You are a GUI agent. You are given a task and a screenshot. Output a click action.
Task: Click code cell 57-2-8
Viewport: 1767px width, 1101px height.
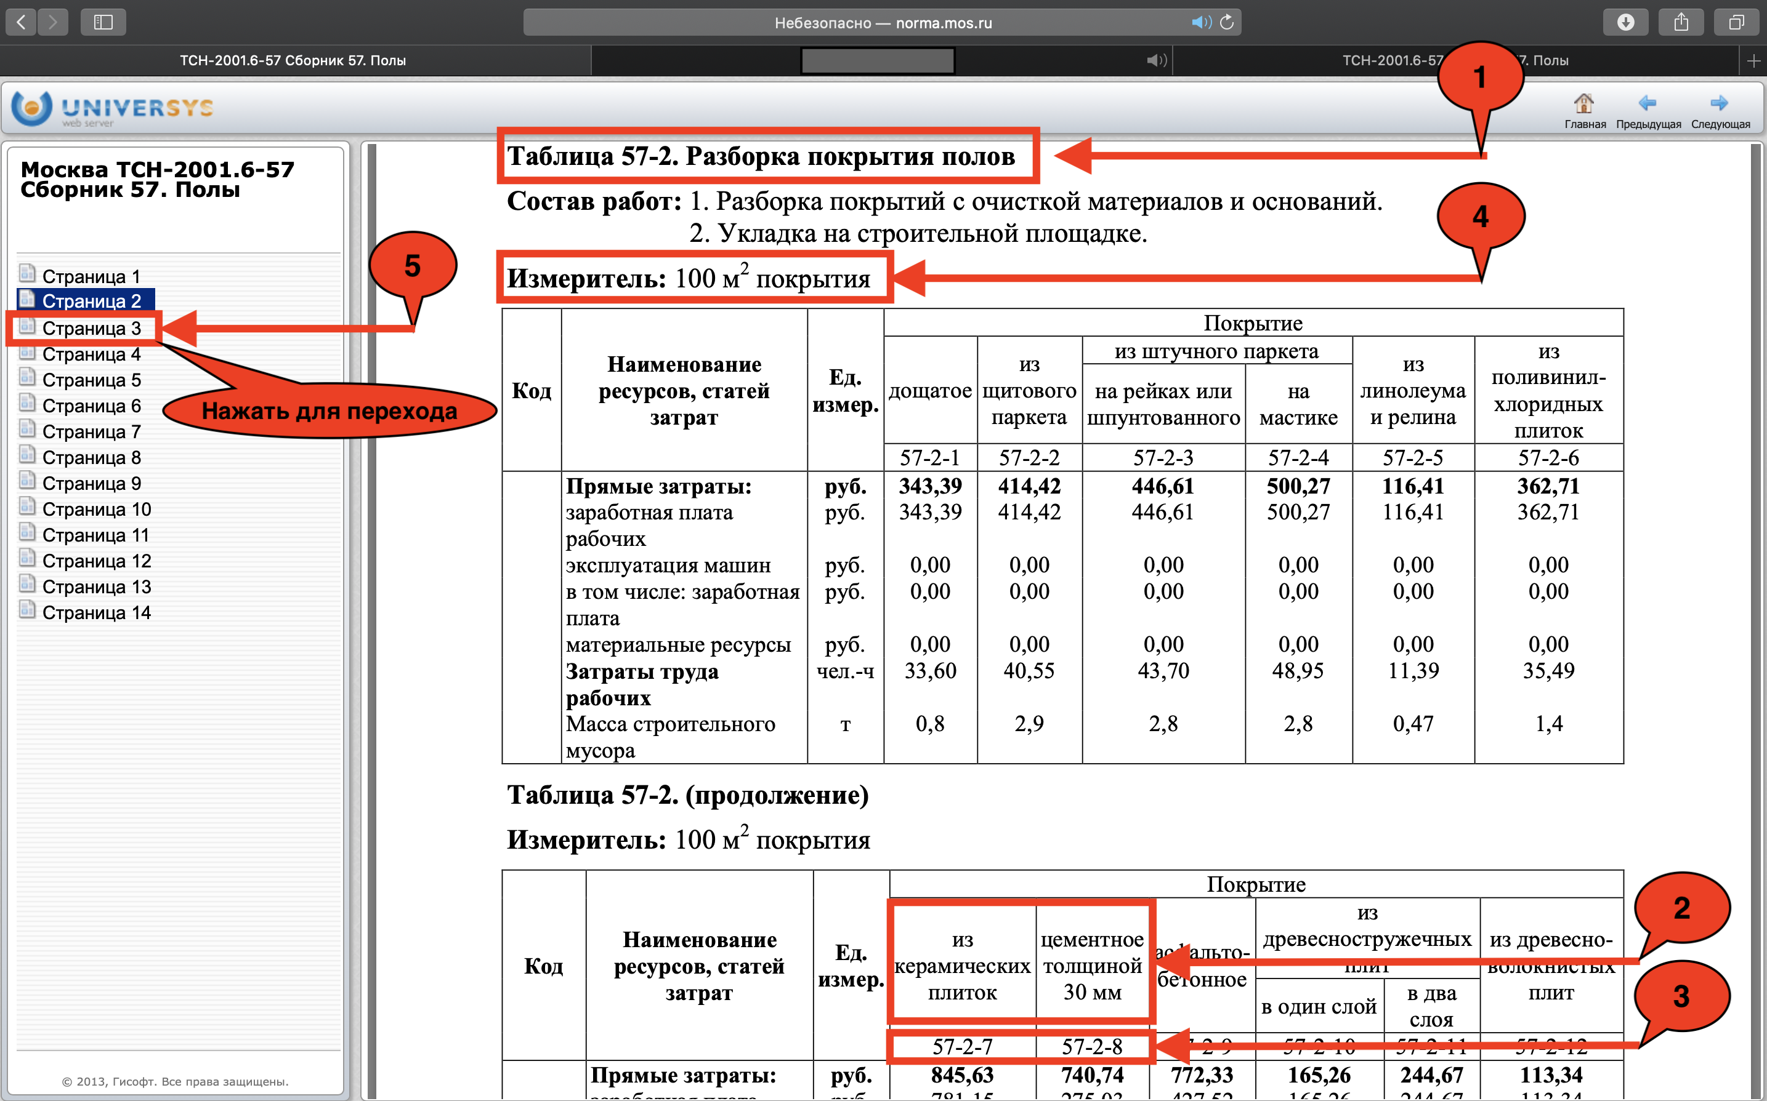click(1091, 1046)
